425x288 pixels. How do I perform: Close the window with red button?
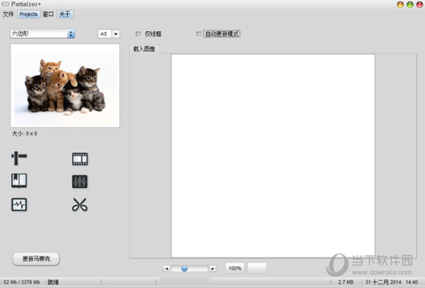pyautogui.click(x=419, y=5)
